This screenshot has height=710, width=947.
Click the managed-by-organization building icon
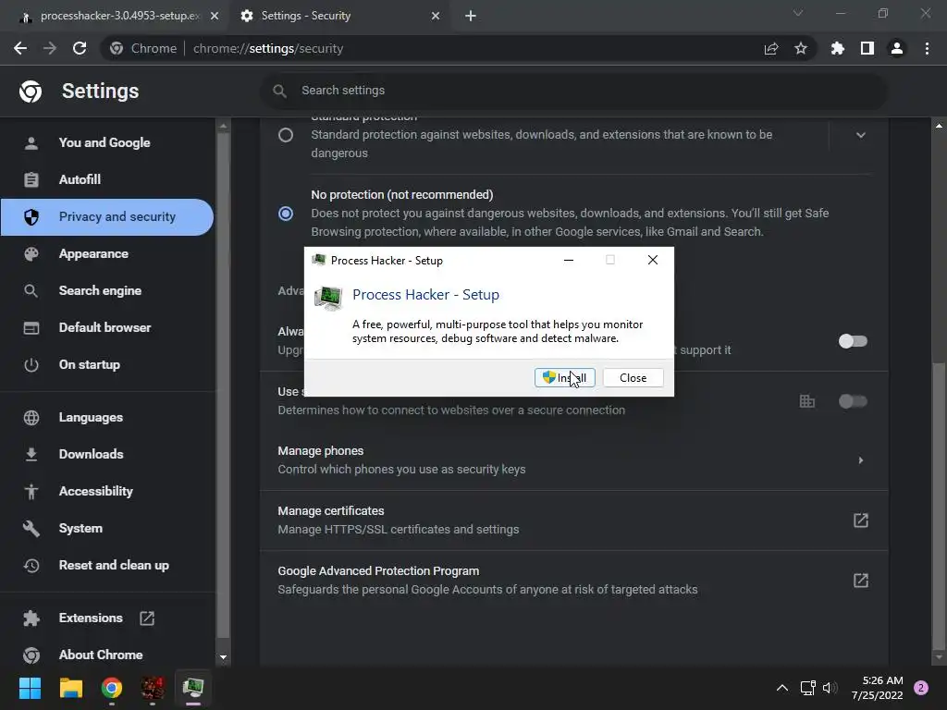click(806, 401)
